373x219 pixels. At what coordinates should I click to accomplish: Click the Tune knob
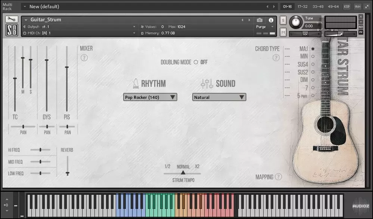296,22
